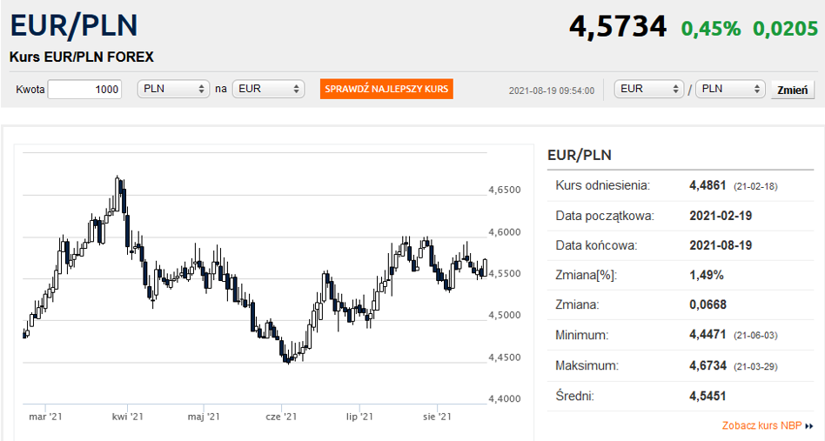Click the EUR/PLN main page heading
This screenshot has width=825, height=441.
tap(74, 25)
